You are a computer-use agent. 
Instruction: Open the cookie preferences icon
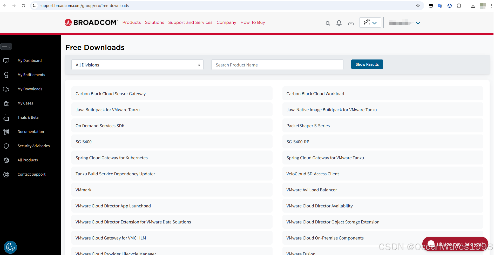pos(10,247)
